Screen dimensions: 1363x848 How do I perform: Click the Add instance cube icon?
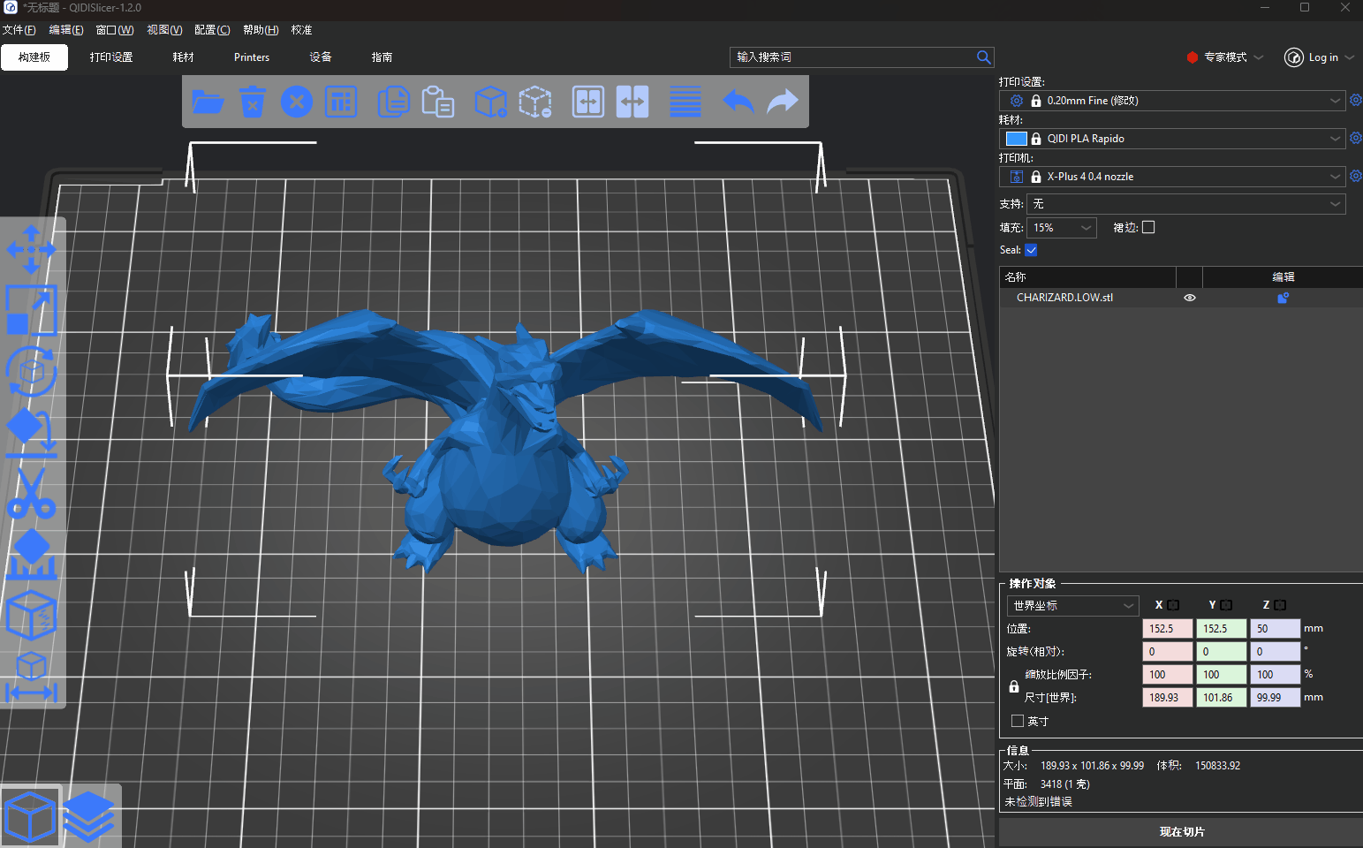pos(490,102)
